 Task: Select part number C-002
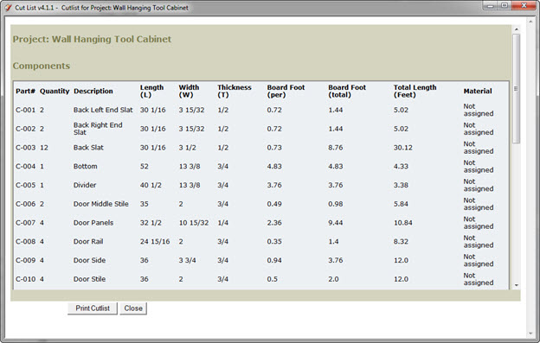[x=25, y=129]
